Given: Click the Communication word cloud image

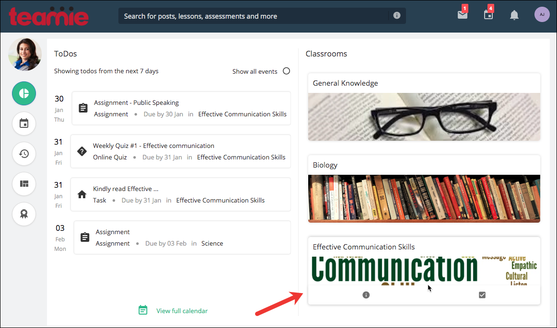Looking at the screenshot, I should coord(424,271).
